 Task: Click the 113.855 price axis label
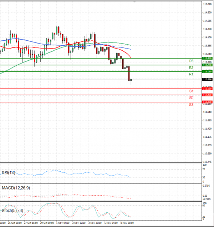coord(207,46)
